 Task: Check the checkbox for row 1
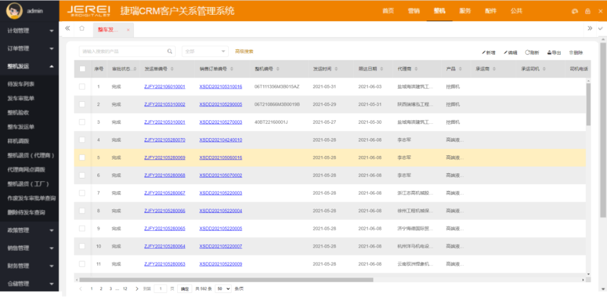point(82,87)
